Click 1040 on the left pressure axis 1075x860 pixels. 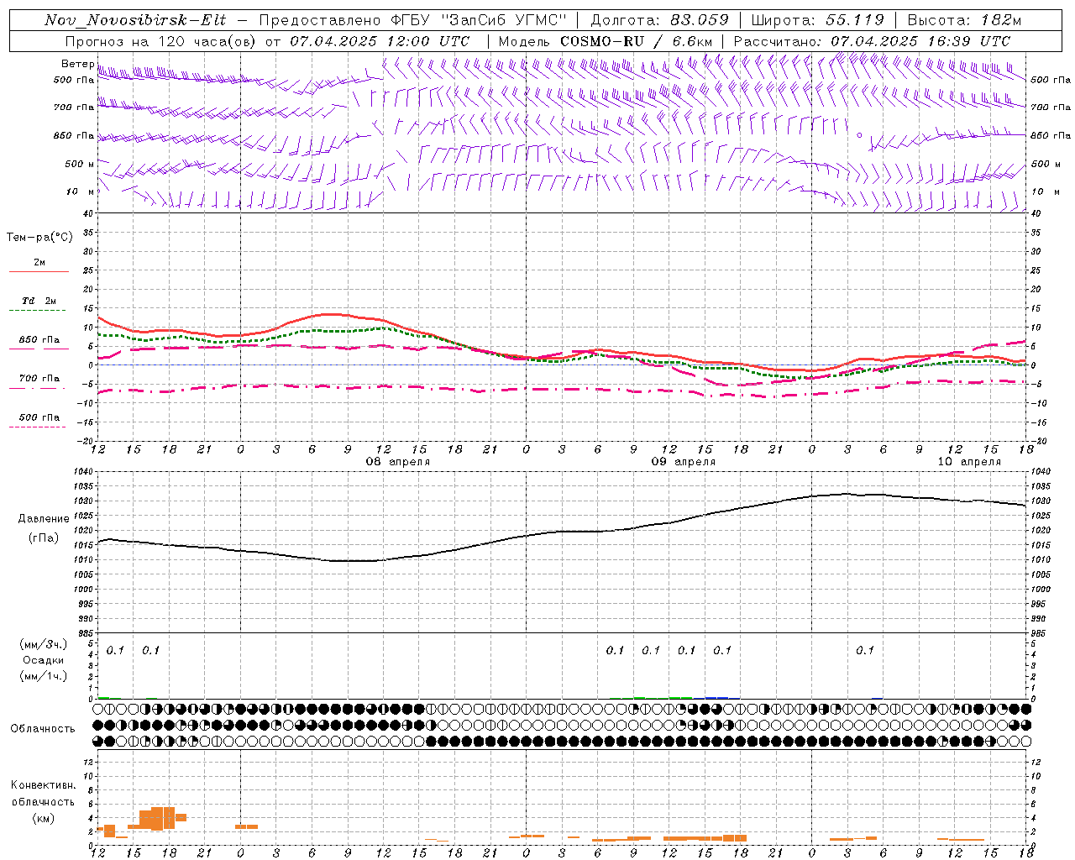84,472
